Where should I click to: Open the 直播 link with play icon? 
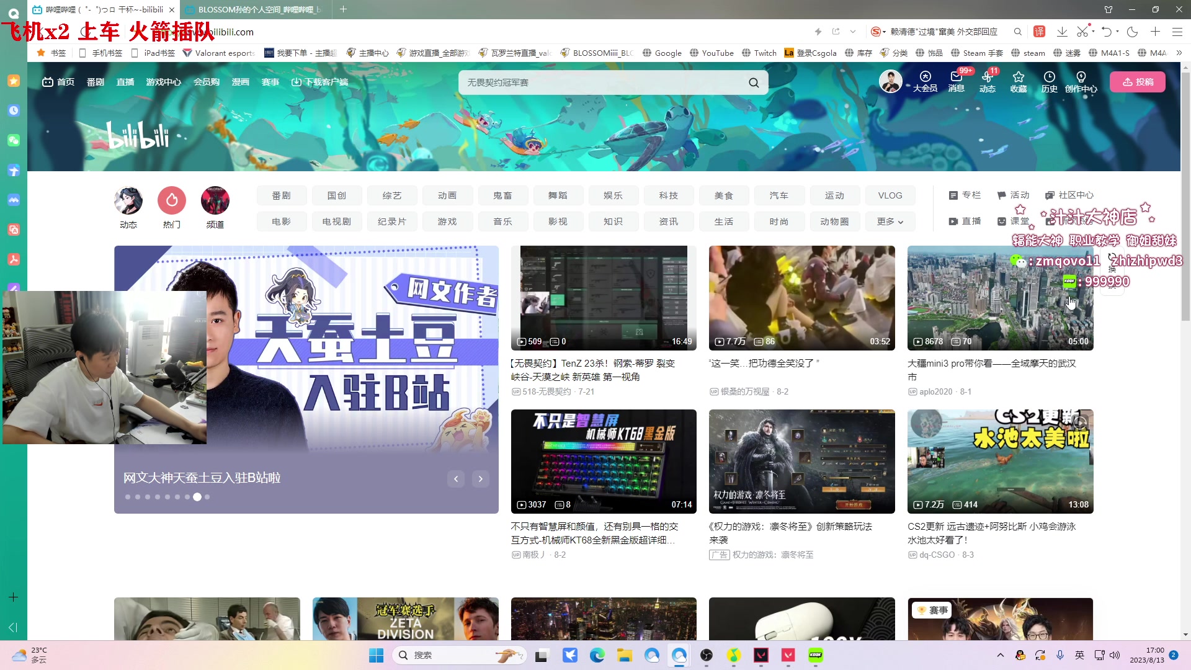(965, 221)
